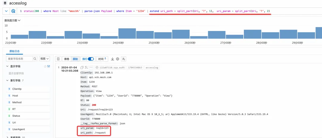322x138 pixels.
Task: Click the search magnifier in field search
Action: (x=35, y=59)
